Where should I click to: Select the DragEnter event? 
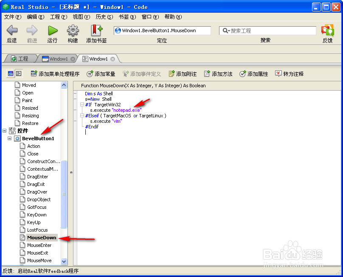pyautogui.click(x=38, y=177)
